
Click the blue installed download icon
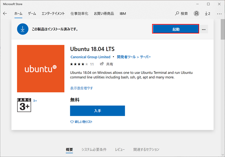click(23, 29)
